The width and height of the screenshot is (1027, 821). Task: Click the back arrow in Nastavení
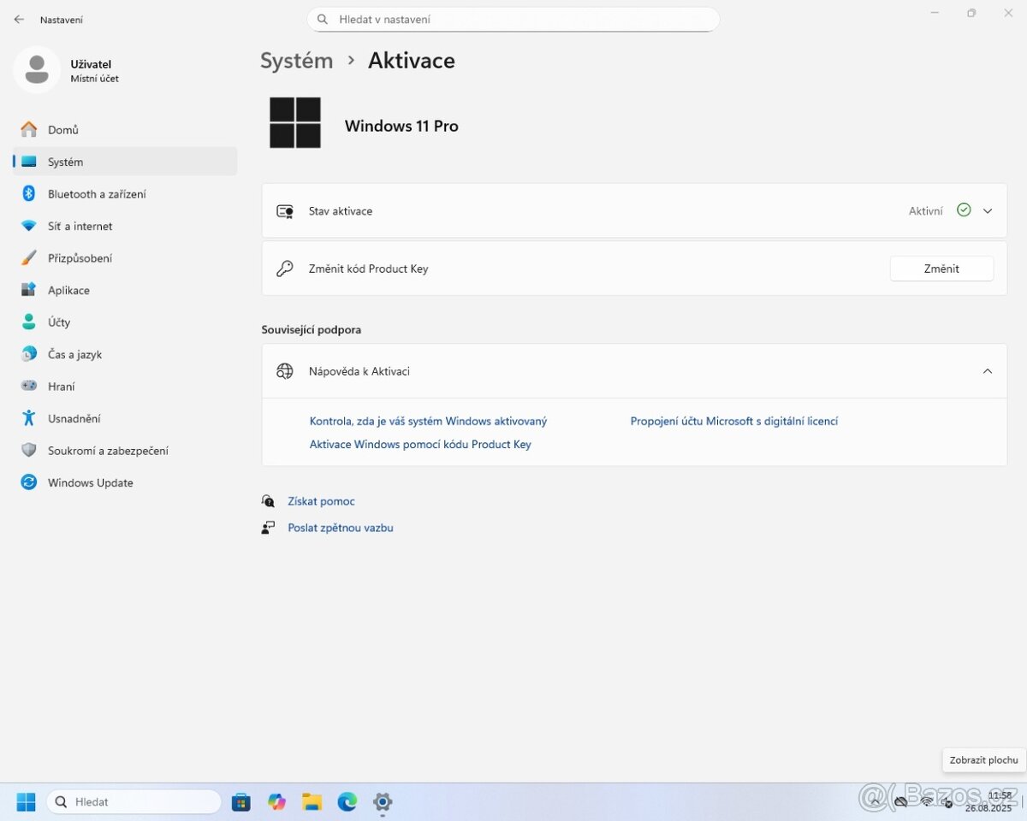point(19,19)
